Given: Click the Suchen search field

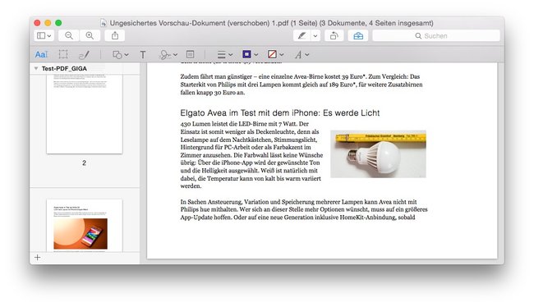Looking at the screenshot, I should [436, 36].
